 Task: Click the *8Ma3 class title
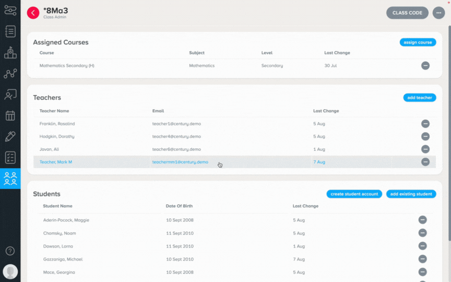(55, 10)
